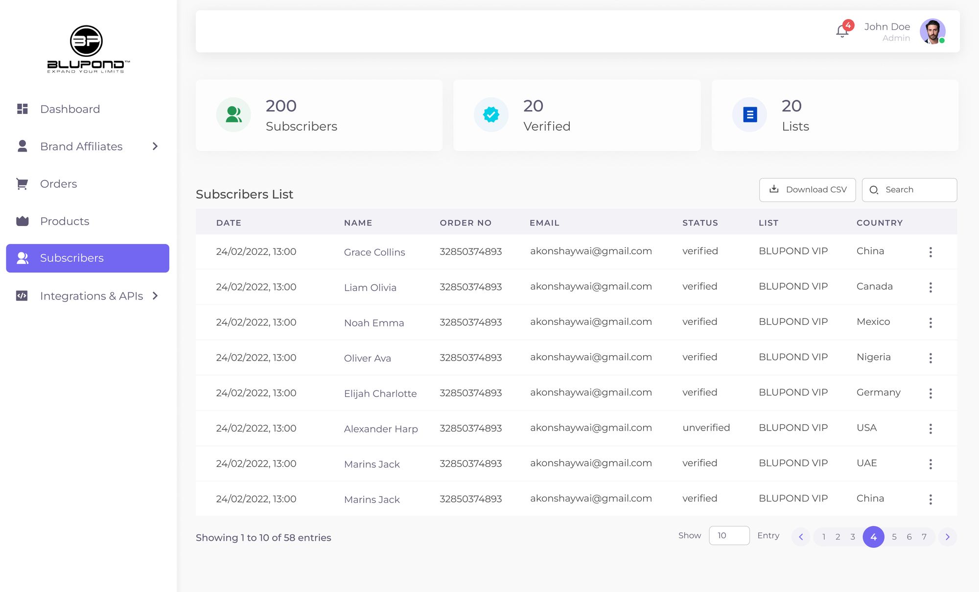979x592 pixels.
Task: Expand the Brand Affiliates submenu chevron
Action: pyautogui.click(x=155, y=146)
